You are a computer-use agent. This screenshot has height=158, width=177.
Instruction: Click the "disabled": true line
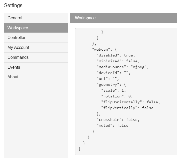click(116, 55)
